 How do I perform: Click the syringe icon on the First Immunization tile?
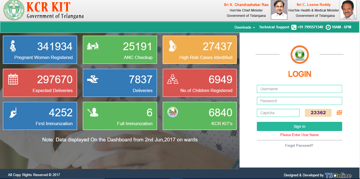[x=13, y=112]
